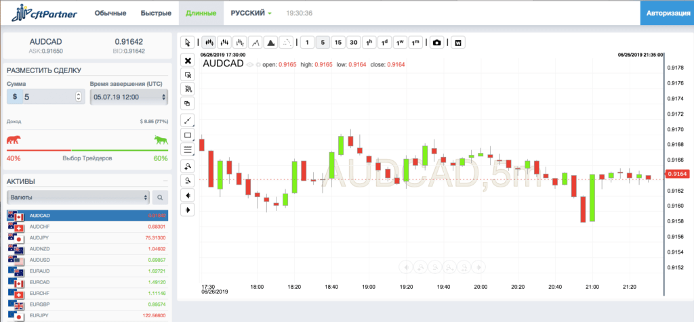Click the Авторизация button
Screen dimensions: 694x322
pos(666,13)
